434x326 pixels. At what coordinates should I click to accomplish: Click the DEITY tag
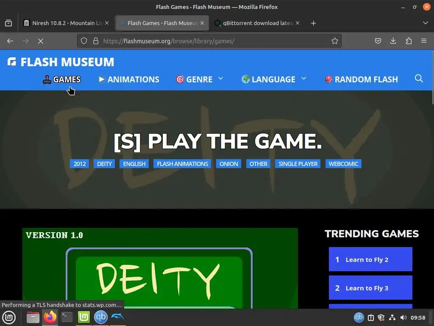click(104, 164)
